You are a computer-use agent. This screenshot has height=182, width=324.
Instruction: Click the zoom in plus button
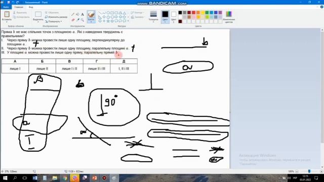coord(321,171)
